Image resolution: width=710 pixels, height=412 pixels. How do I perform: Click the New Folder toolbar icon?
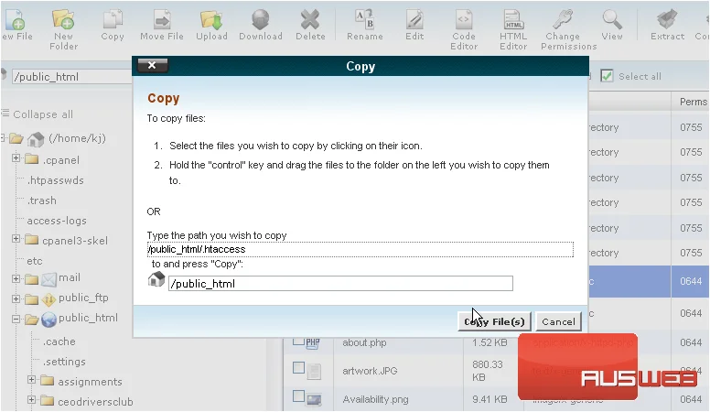point(63,29)
